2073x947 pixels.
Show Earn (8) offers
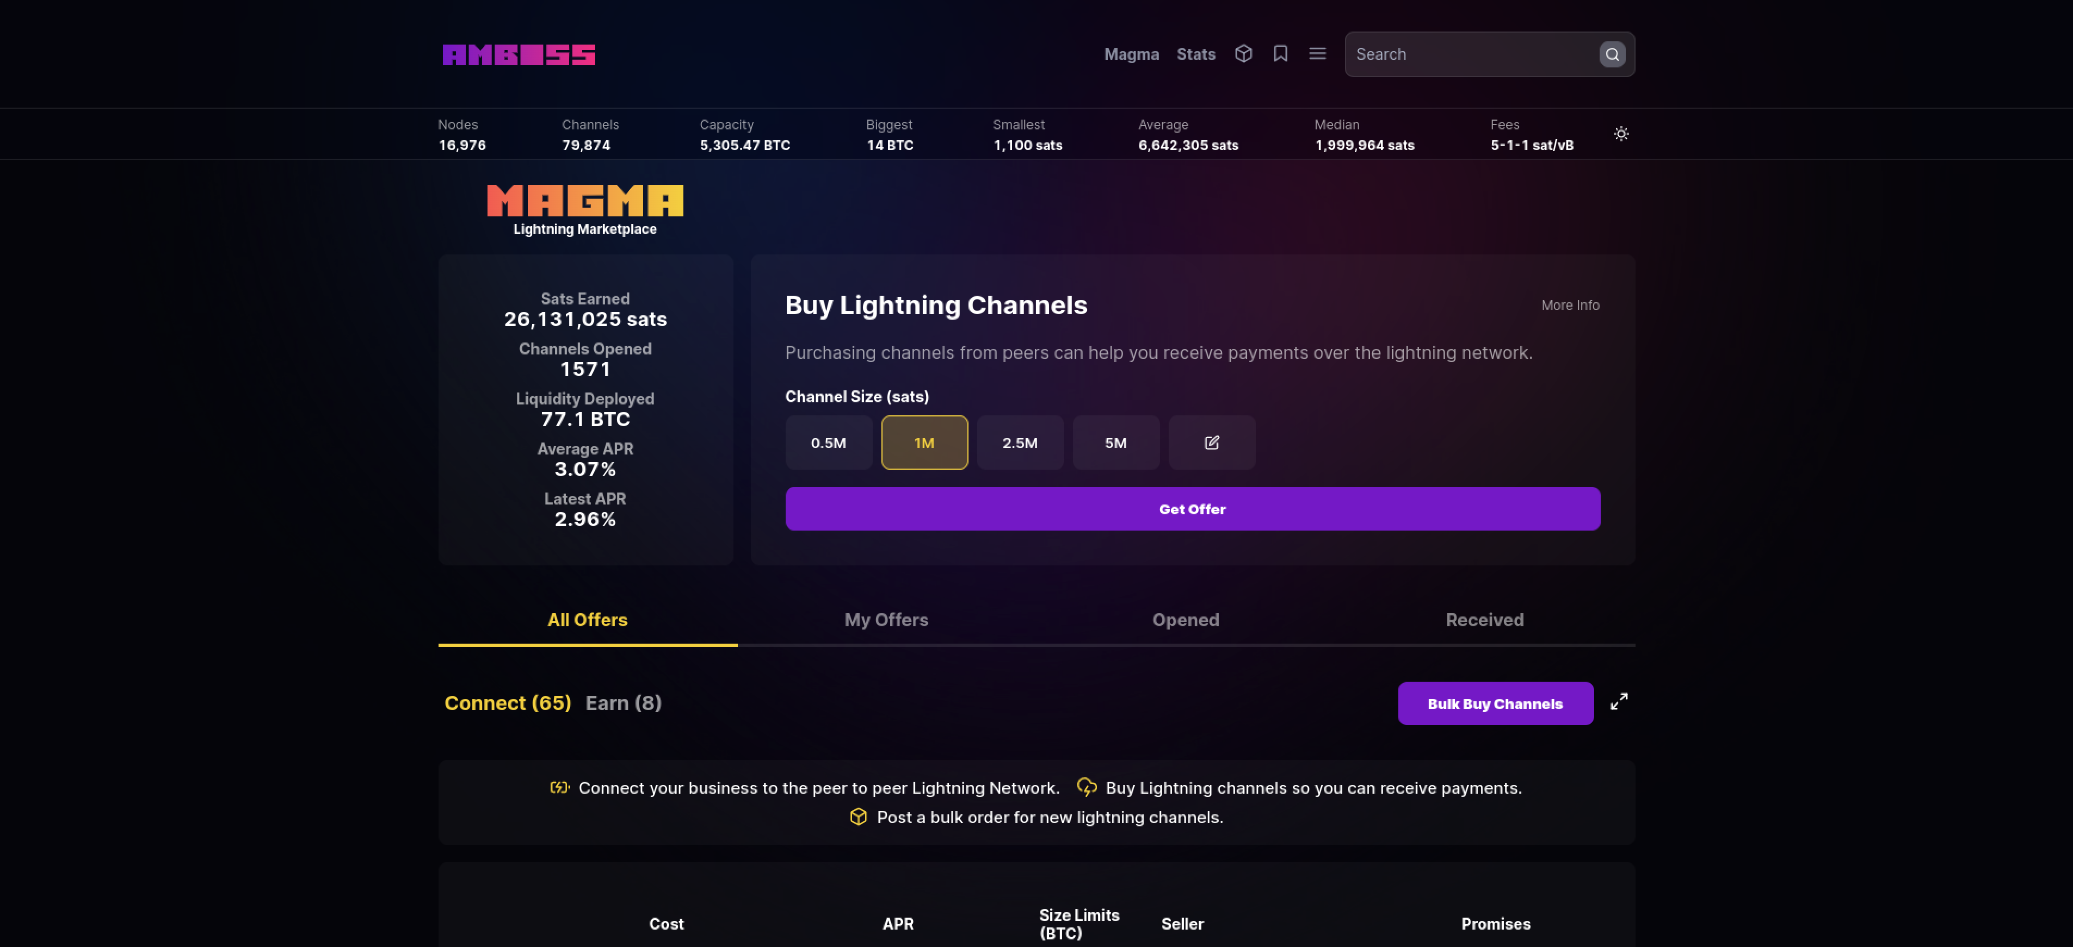623,703
